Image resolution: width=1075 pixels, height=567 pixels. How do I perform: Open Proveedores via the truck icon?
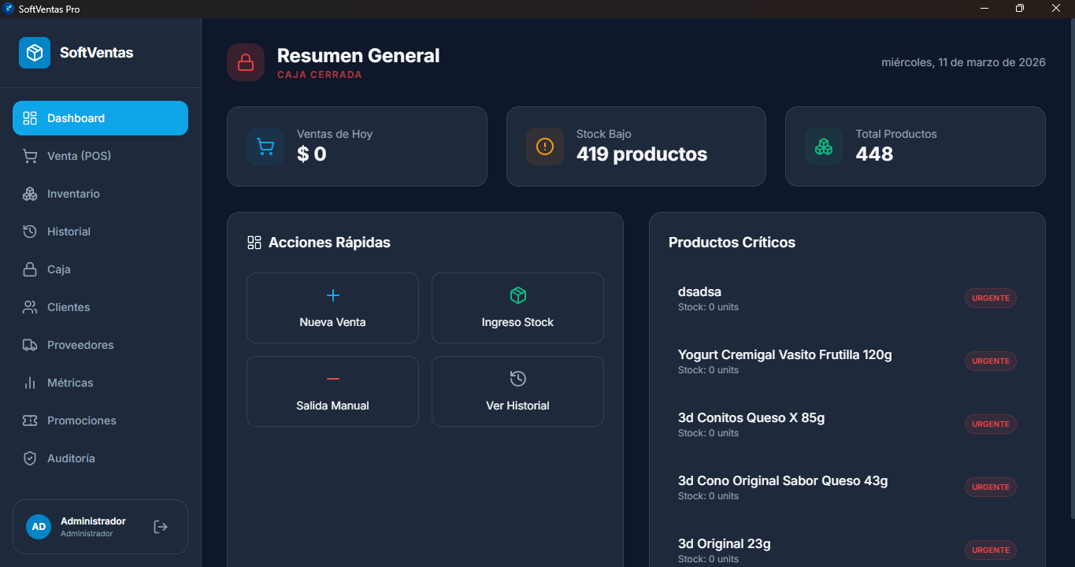(30, 344)
